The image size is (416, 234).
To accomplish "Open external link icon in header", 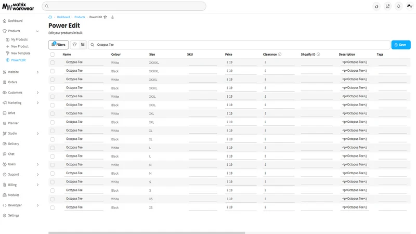I will pos(387,6).
